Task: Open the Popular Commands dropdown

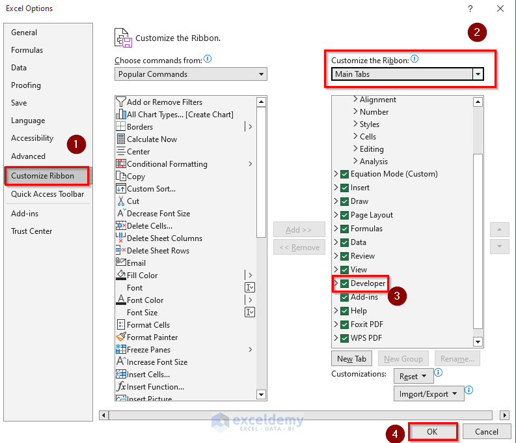Action: (x=191, y=74)
